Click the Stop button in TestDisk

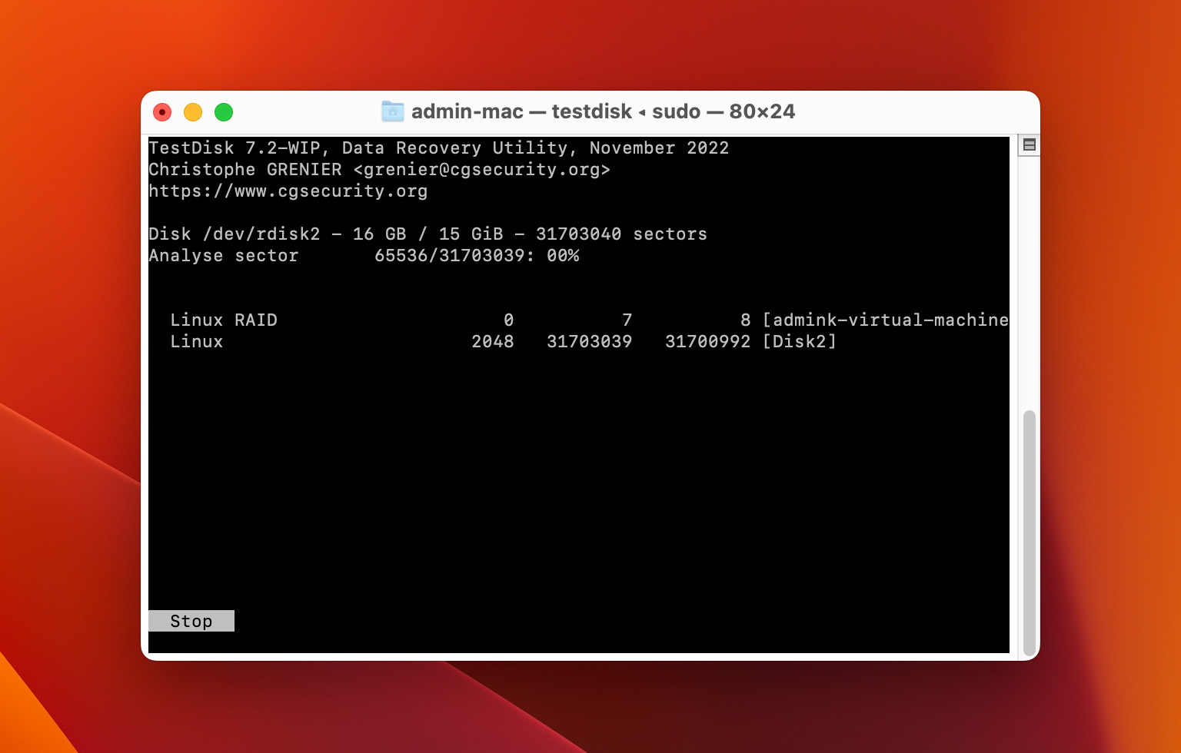pos(191,621)
